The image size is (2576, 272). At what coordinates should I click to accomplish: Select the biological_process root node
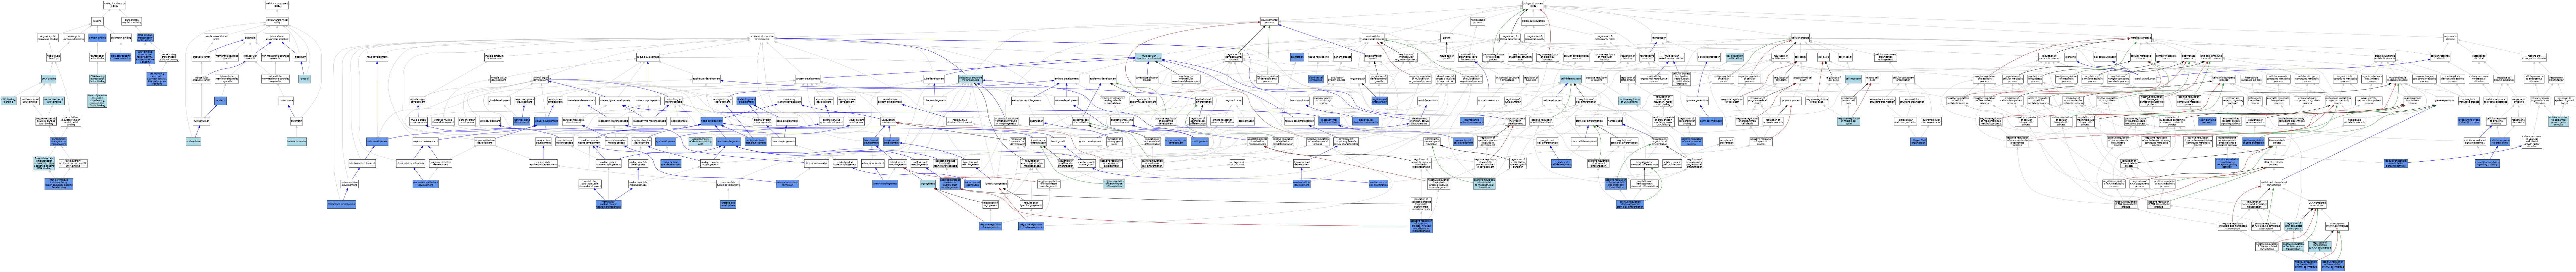1533,5
